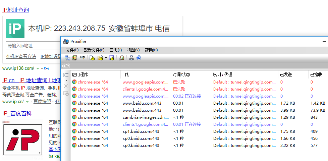328x161 pixels.
Task: Click Chrome icon of cambrian-images row
Action: 74,117
